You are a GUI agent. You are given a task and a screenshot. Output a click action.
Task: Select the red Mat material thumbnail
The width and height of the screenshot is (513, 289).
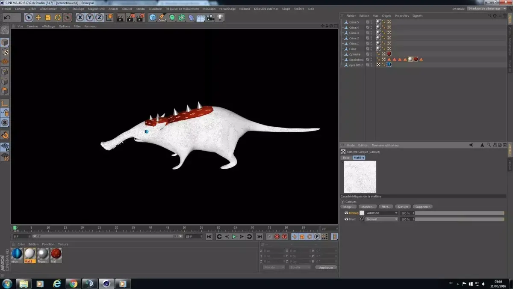click(x=56, y=254)
